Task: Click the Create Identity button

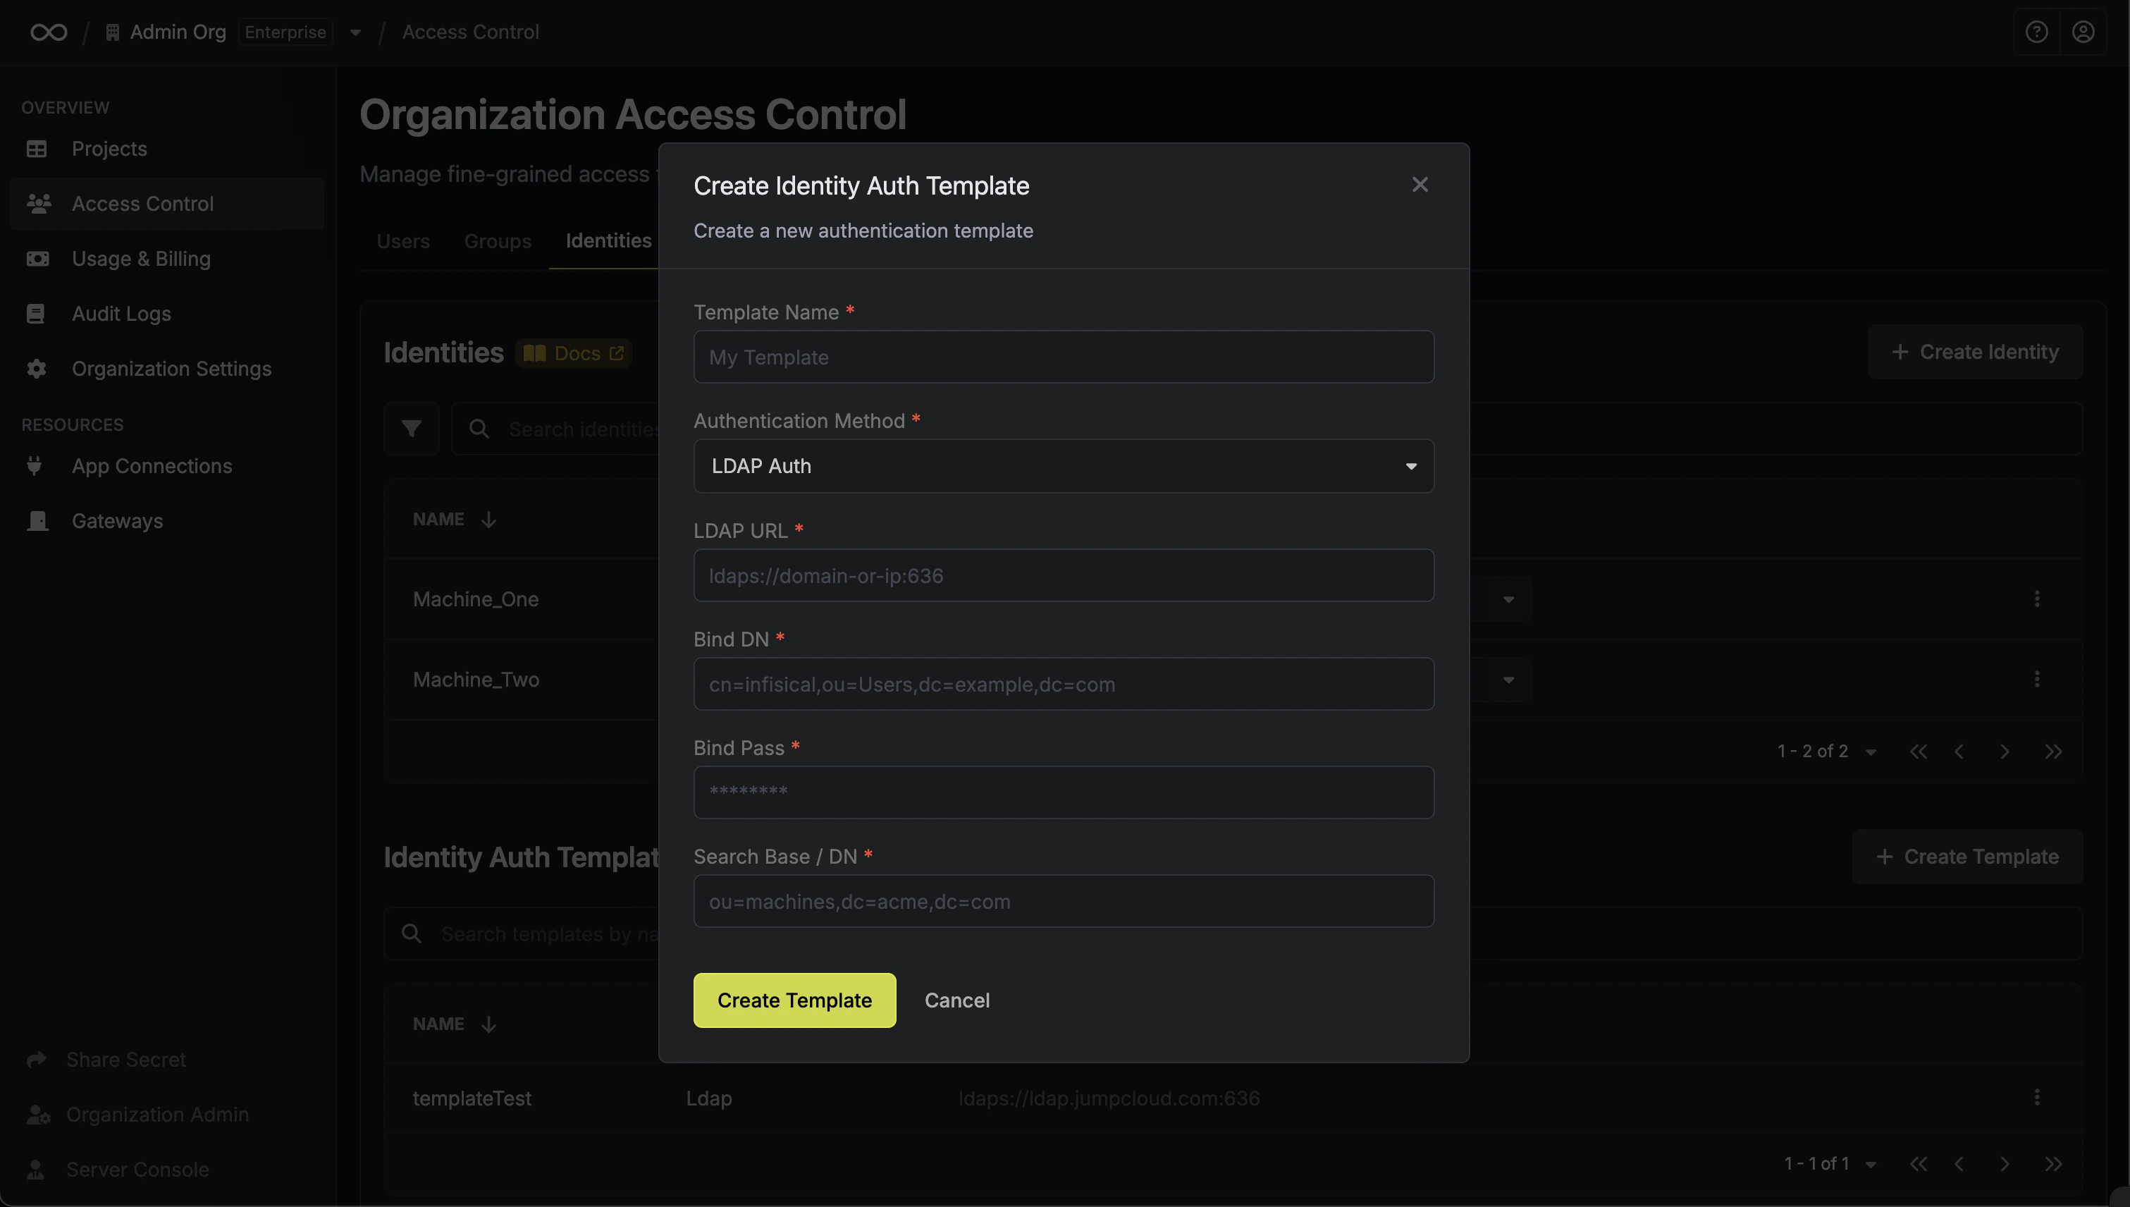Action: [1975, 353]
